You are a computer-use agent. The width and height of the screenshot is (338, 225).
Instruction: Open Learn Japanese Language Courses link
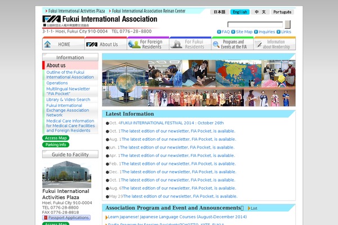(x=177, y=217)
